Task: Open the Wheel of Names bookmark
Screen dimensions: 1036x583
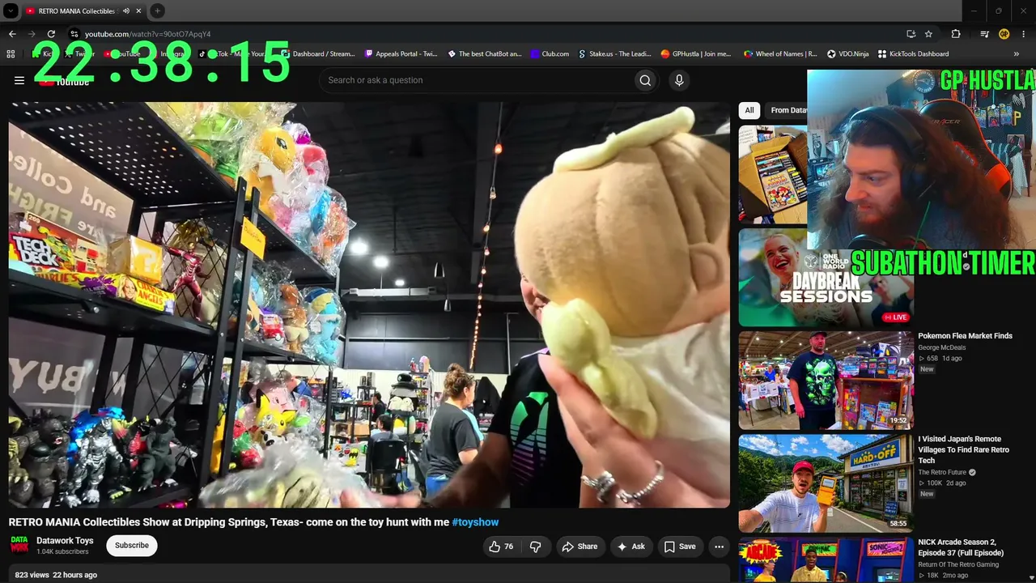Action: 780,54
